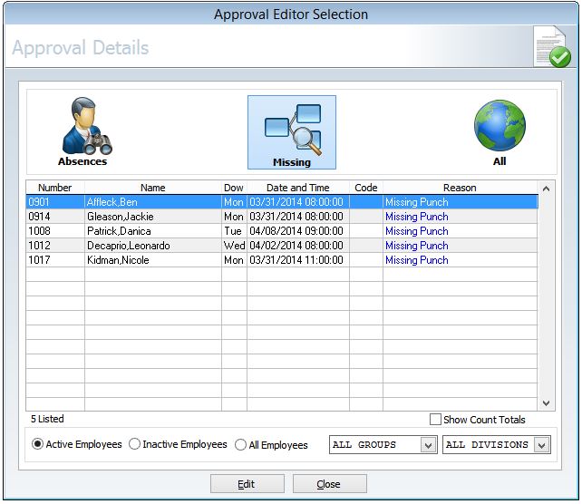Select the Absences filter icon

(x=82, y=131)
